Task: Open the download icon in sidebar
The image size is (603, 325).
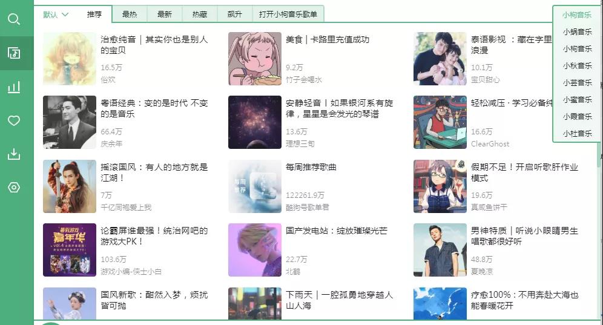Action: click(14, 154)
